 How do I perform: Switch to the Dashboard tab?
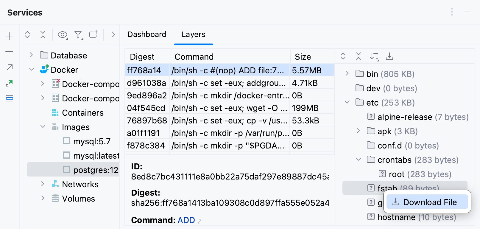pos(147,34)
